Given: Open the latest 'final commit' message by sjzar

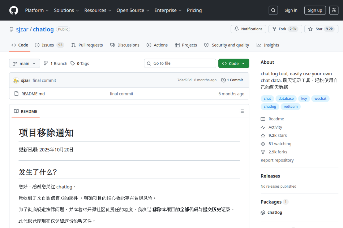Looking at the screenshot, I should [x=44, y=80].
